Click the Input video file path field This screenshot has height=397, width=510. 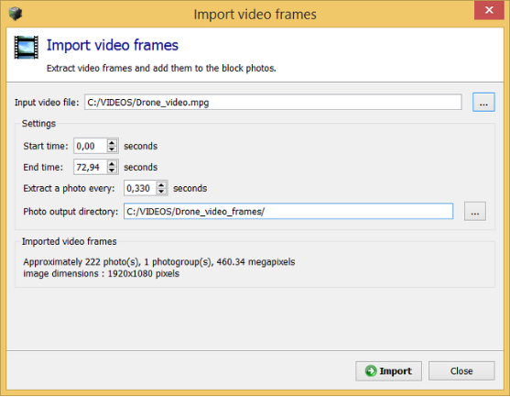click(x=273, y=103)
